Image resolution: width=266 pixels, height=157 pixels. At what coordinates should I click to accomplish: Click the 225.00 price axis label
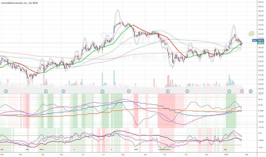tap(261, 66)
